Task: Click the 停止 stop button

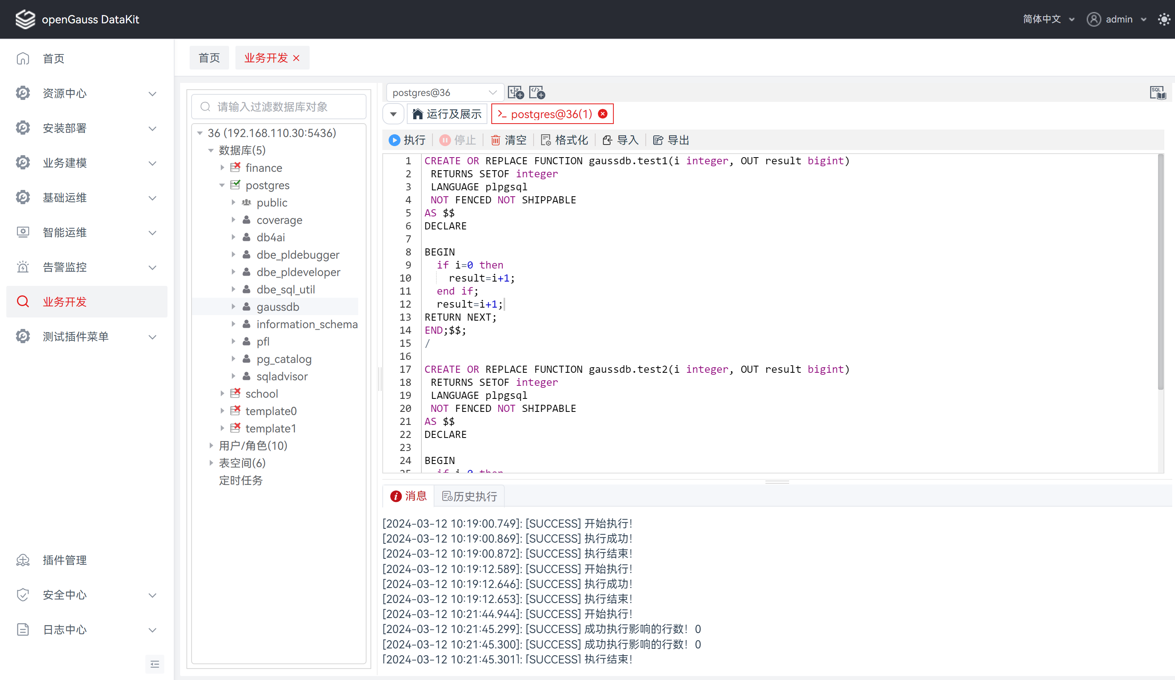Action: point(457,140)
